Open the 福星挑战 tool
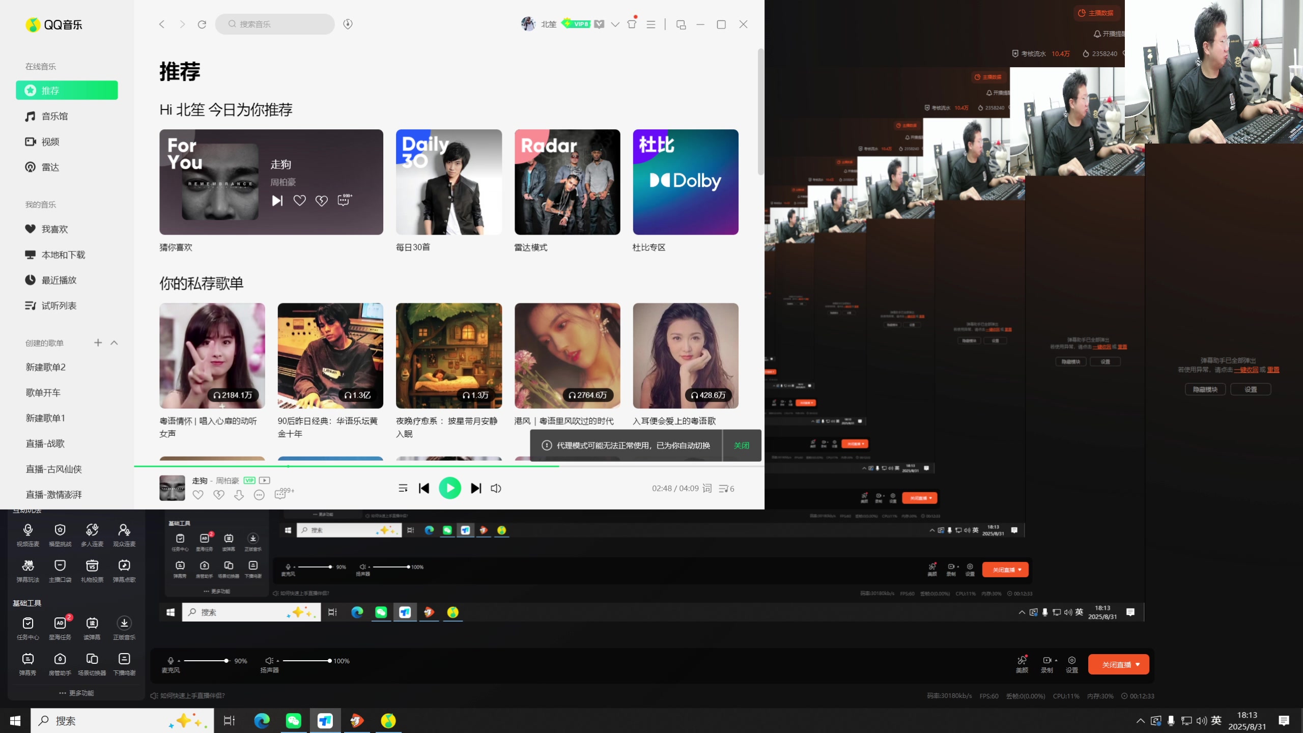The width and height of the screenshot is (1303, 733). click(60, 535)
